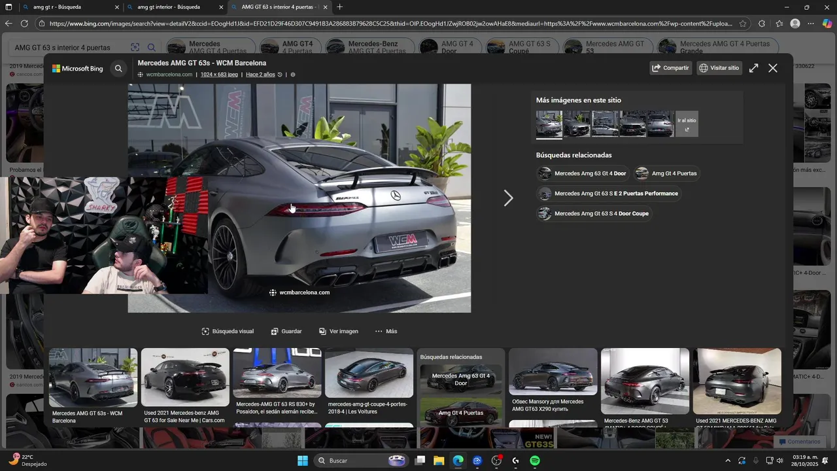Click Guardar to save the image
This screenshot has height=471, width=837.
tap(286, 332)
